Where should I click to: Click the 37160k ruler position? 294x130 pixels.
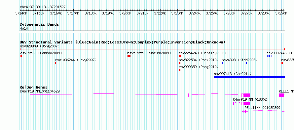click(x=56, y=13)
